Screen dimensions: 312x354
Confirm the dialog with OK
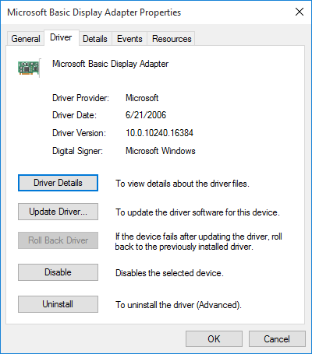[214, 339]
